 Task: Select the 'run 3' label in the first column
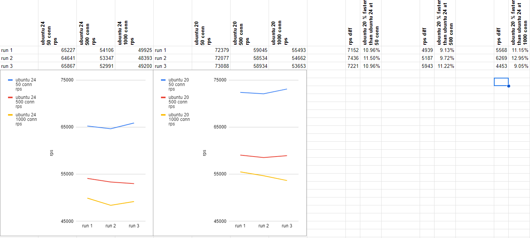pyautogui.click(x=19, y=66)
